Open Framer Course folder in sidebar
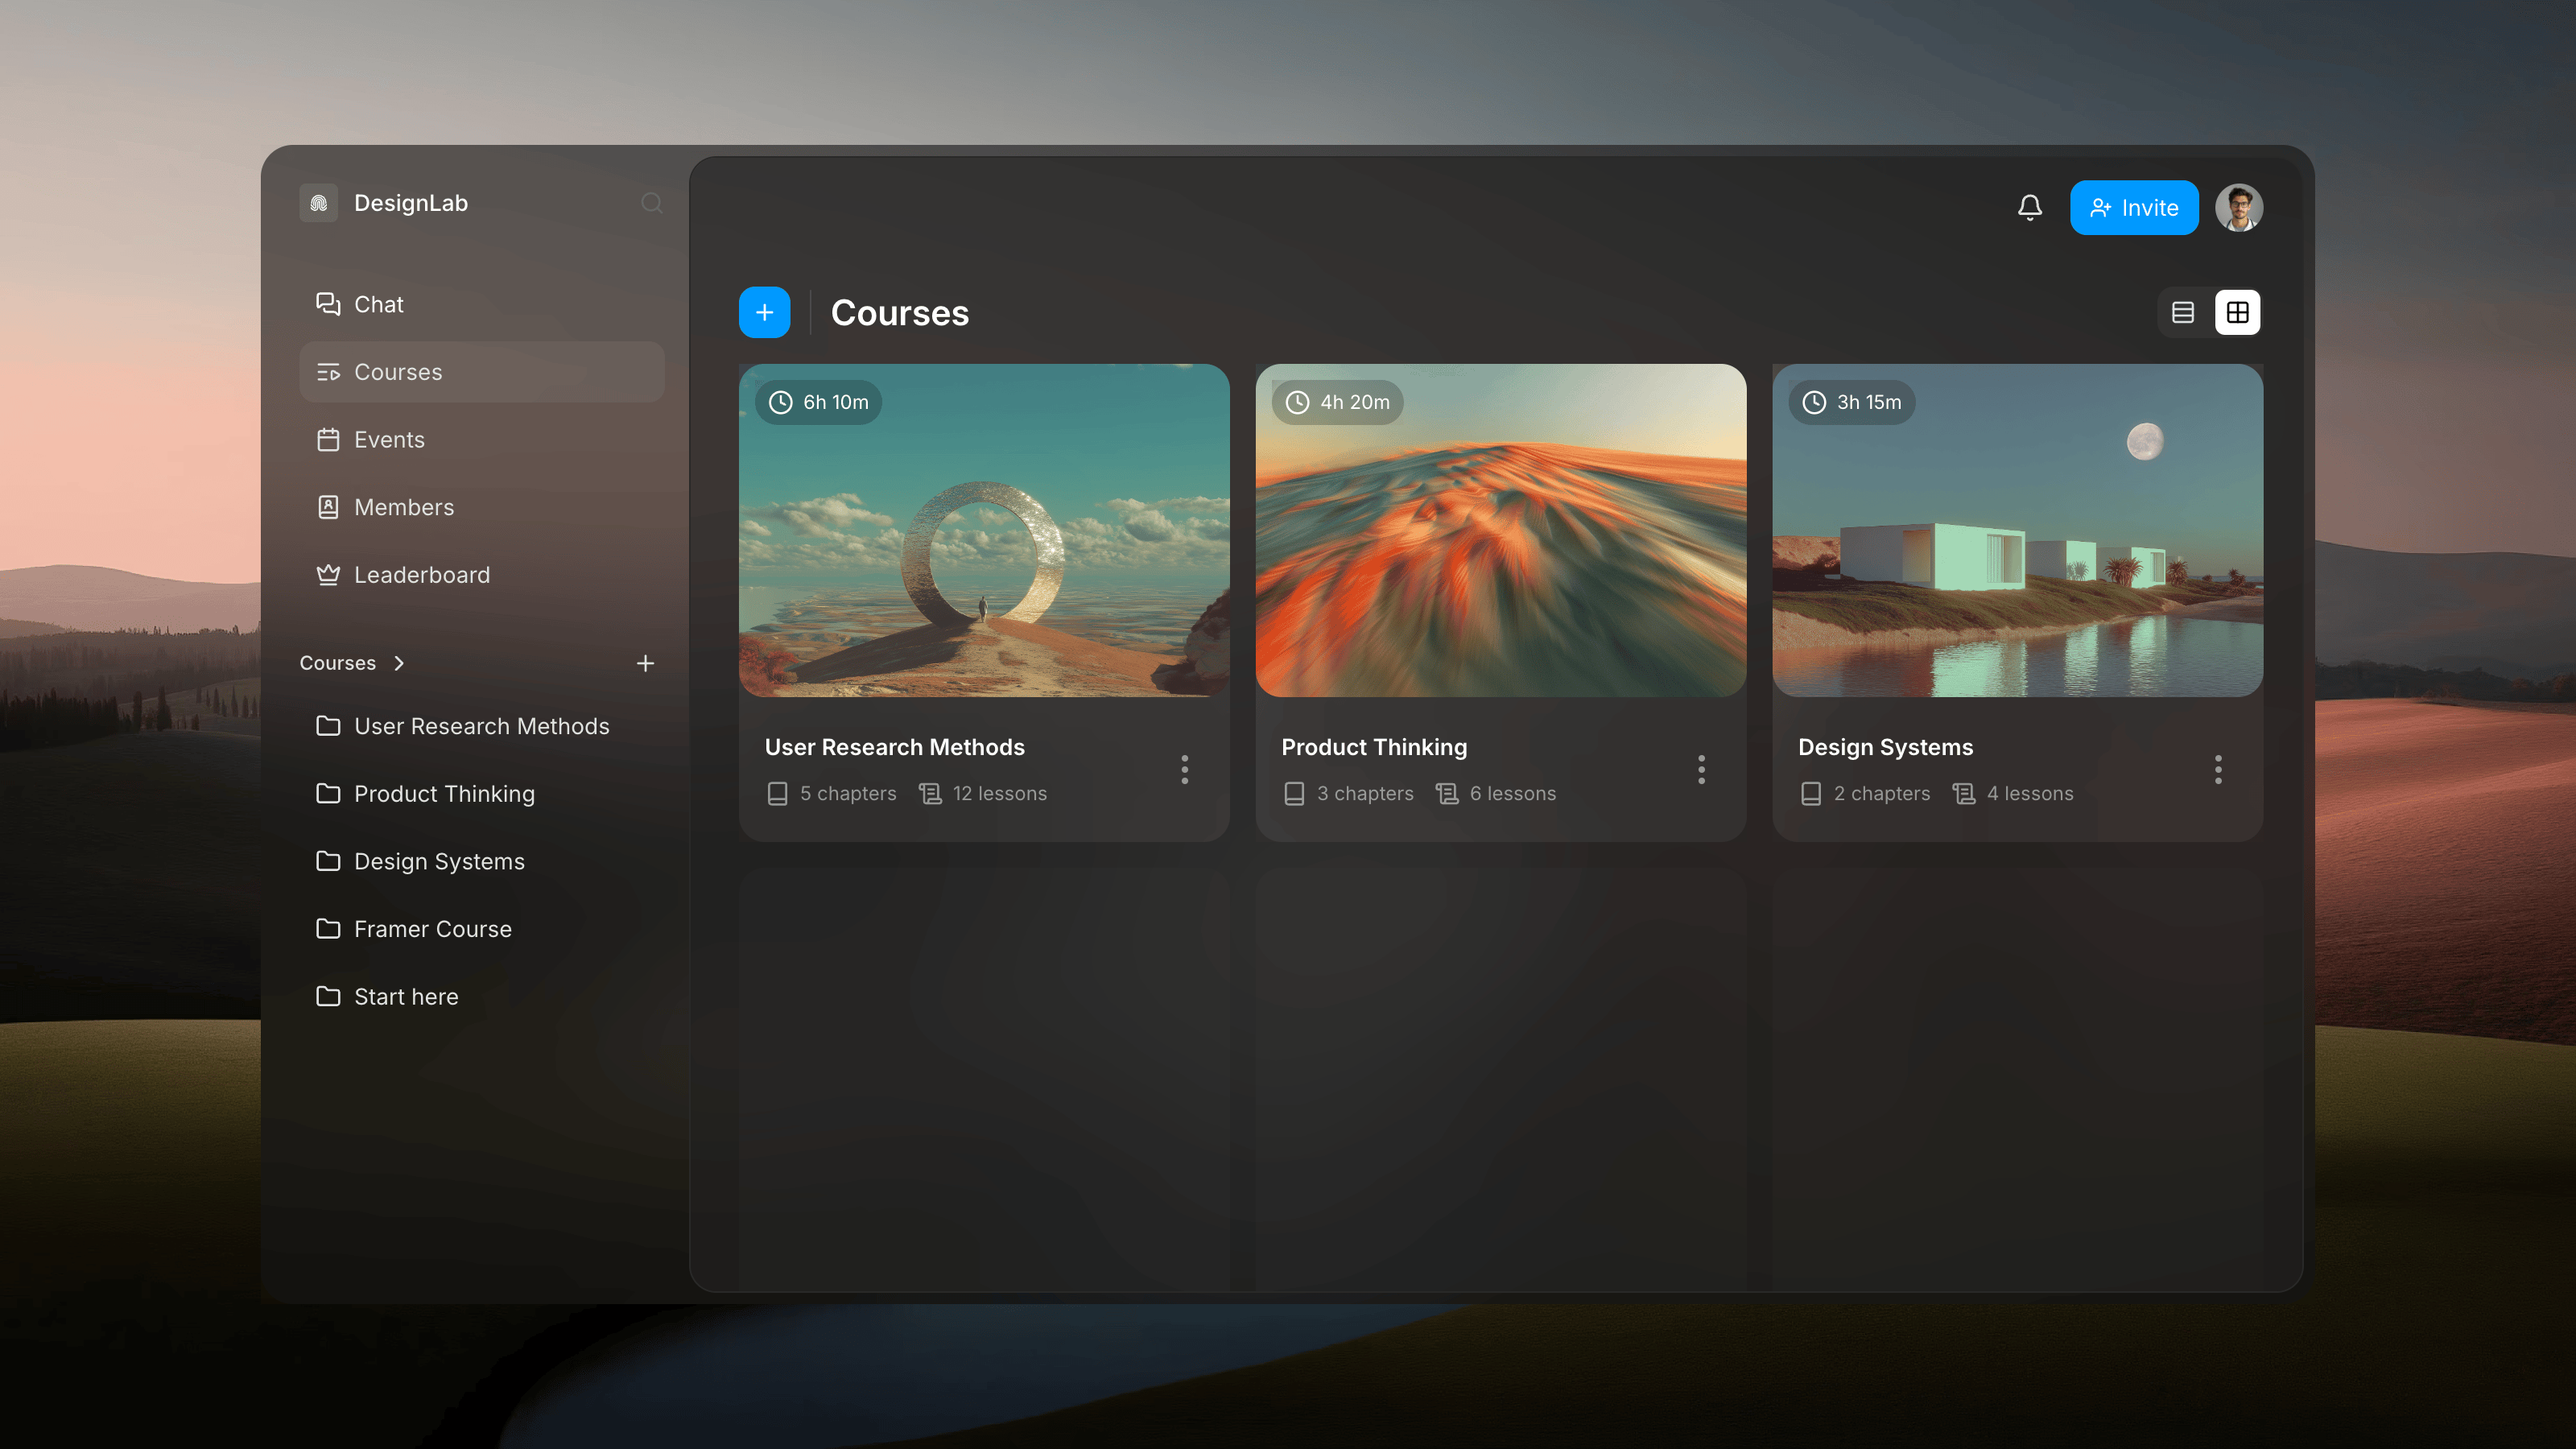Screen dimensions: 2576x1449 [x=481, y=929]
